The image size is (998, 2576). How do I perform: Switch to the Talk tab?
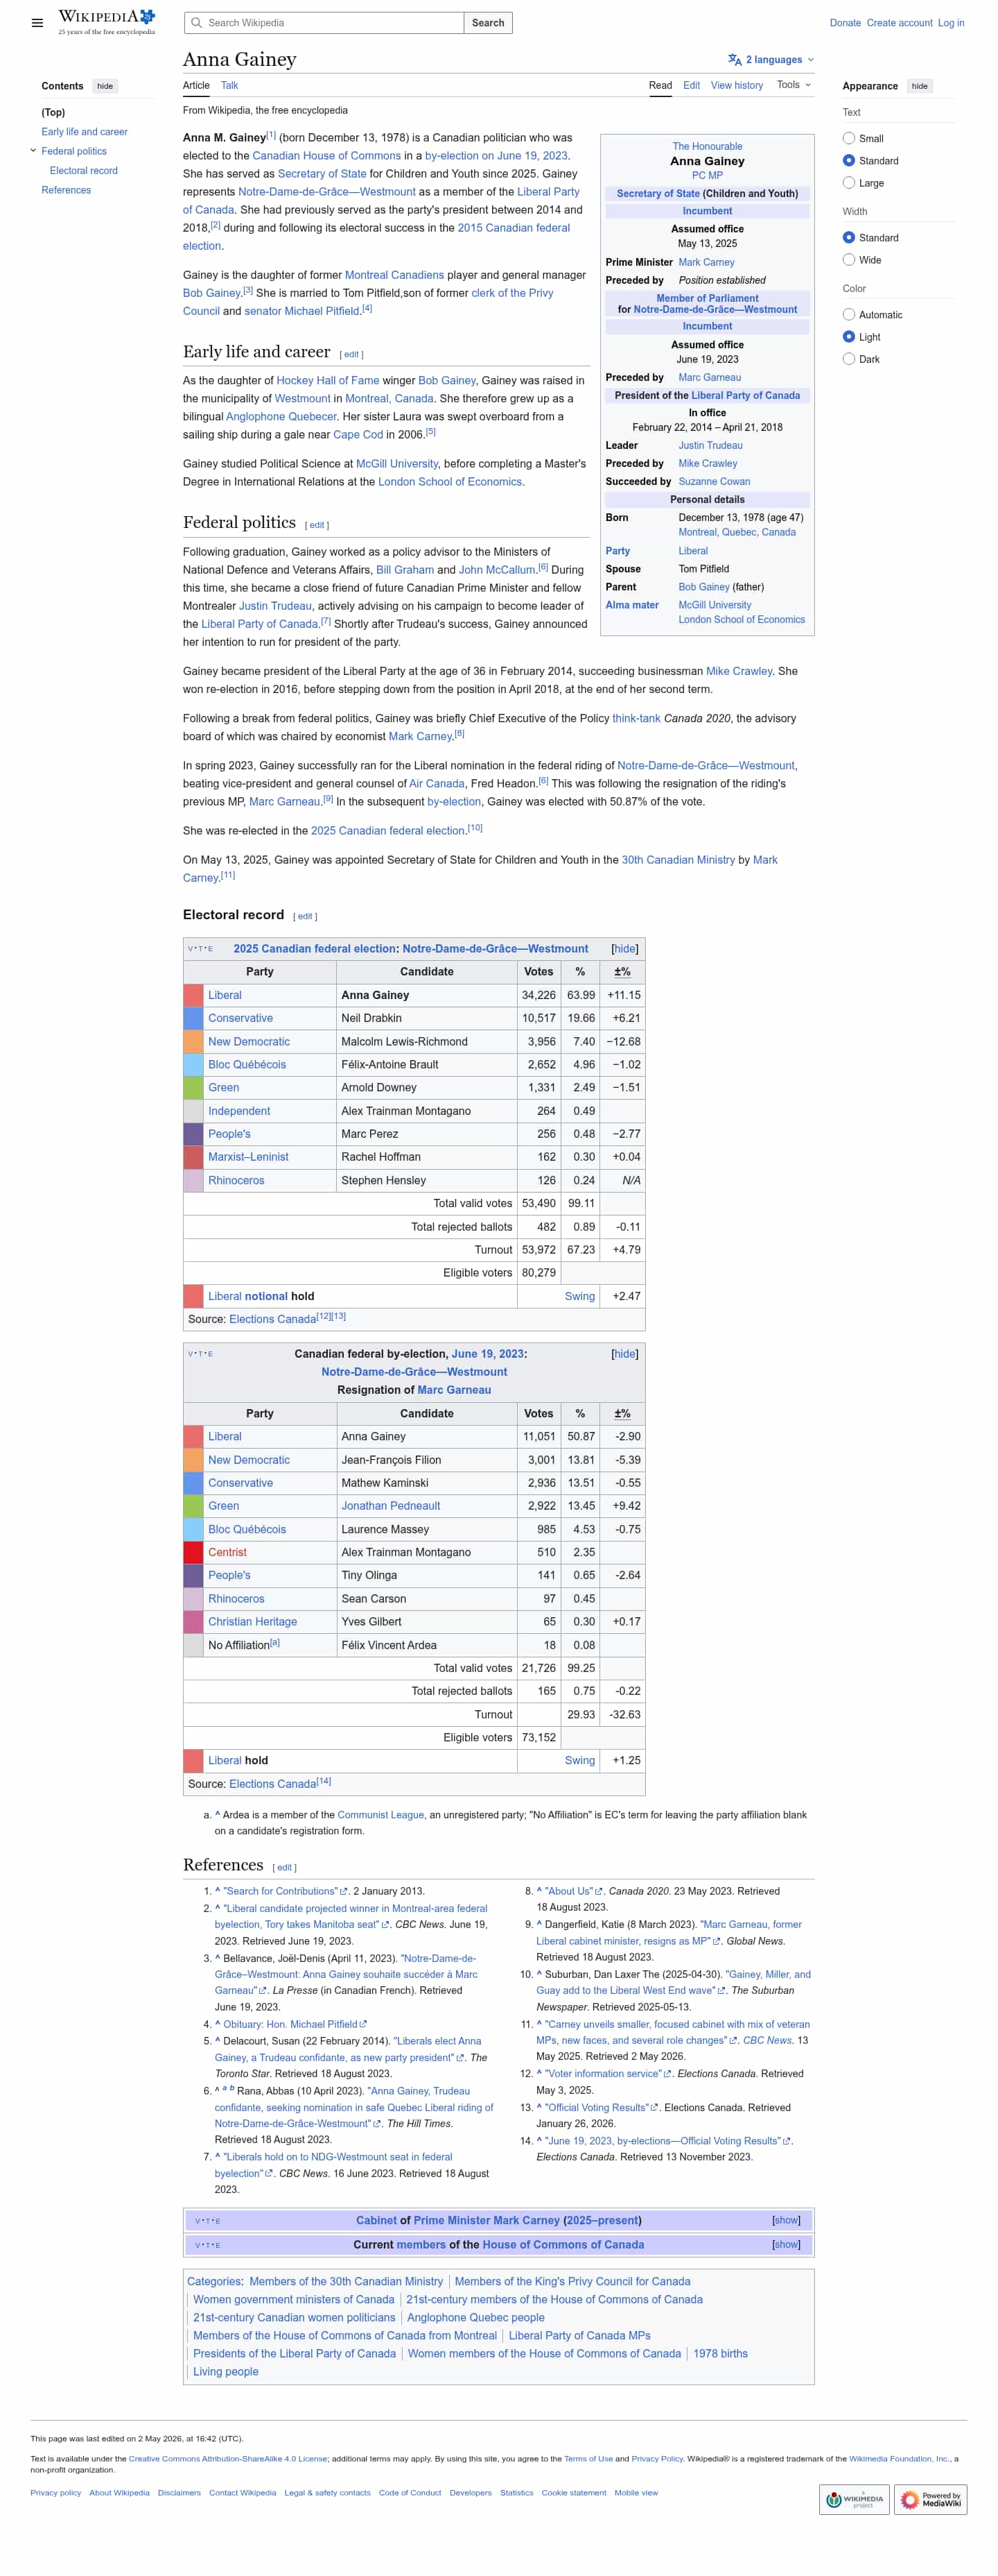(230, 85)
